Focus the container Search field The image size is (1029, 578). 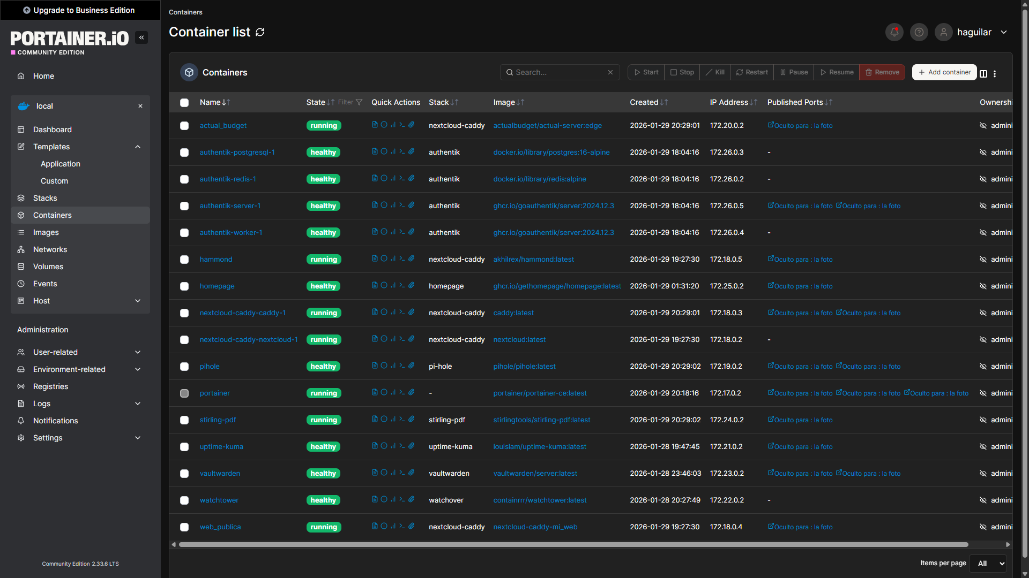560,72
